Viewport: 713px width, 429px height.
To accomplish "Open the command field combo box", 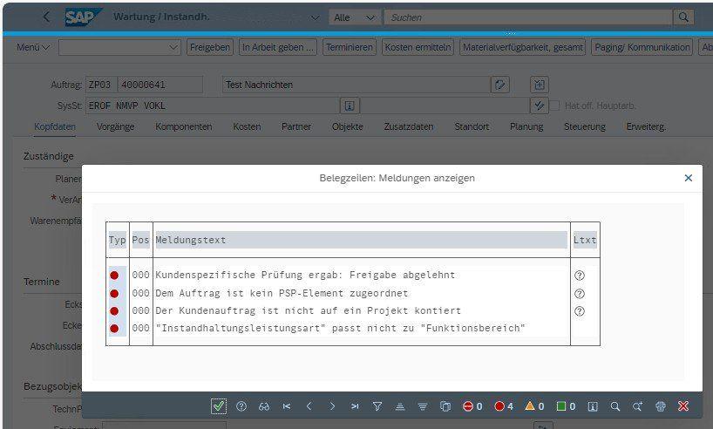I will (119, 47).
